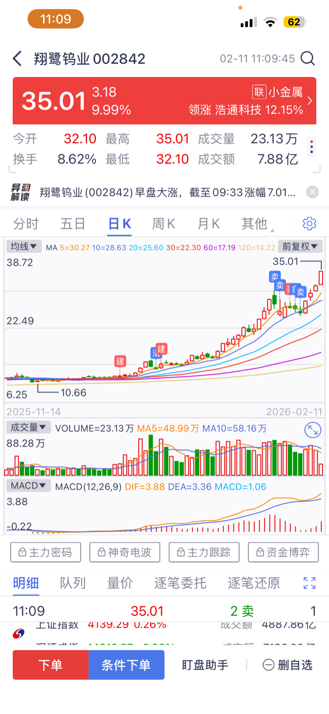Tap the 35.01 current price

tap(54, 101)
